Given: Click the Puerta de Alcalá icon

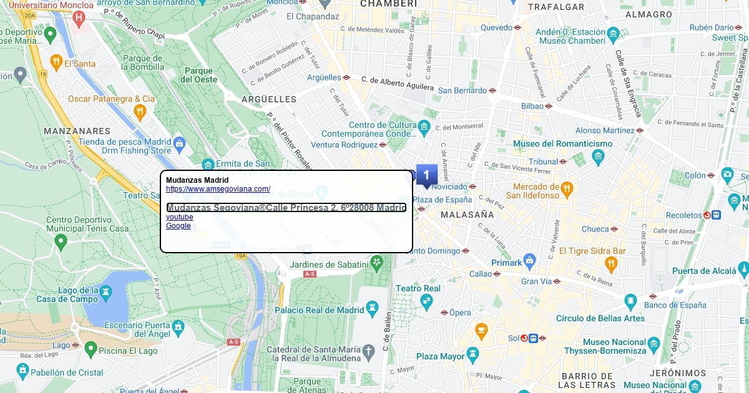Looking at the screenshot, I should click(x=743, y=268).
